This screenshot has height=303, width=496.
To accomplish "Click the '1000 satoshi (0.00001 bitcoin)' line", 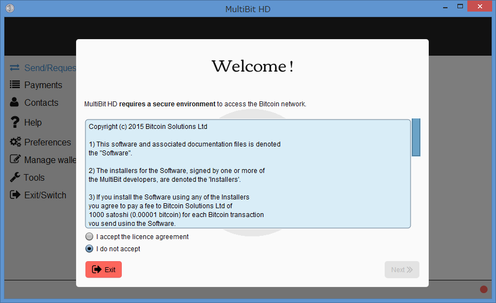I will coord(176,215).
